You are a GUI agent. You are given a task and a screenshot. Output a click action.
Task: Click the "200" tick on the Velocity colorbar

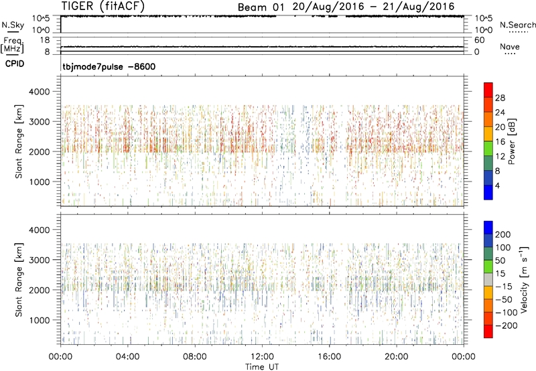(x=503, y=234)
